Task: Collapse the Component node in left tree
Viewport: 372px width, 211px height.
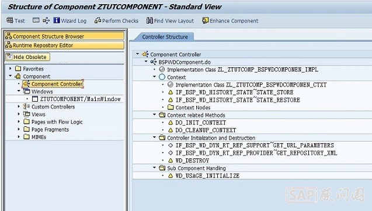Action: click(x=11, y=76)
